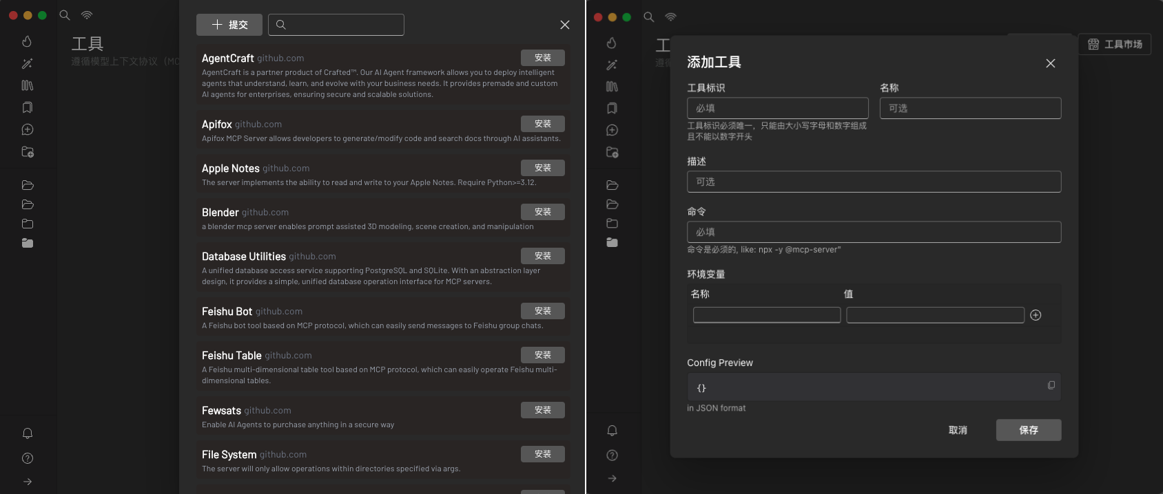Focus the 描述 description field
1163x494 pixels.
(874, 182)
